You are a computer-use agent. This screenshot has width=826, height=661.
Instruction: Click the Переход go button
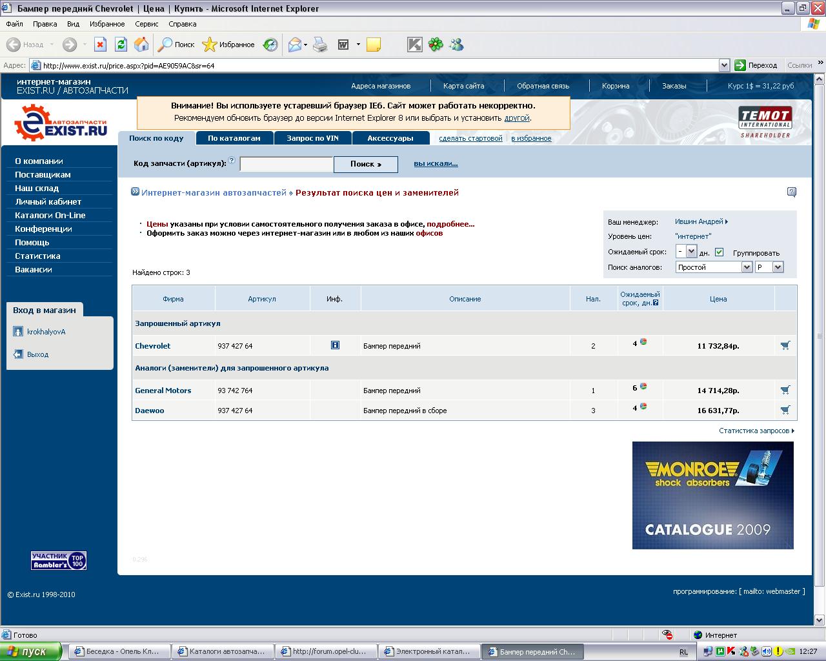tap(756, 65)
